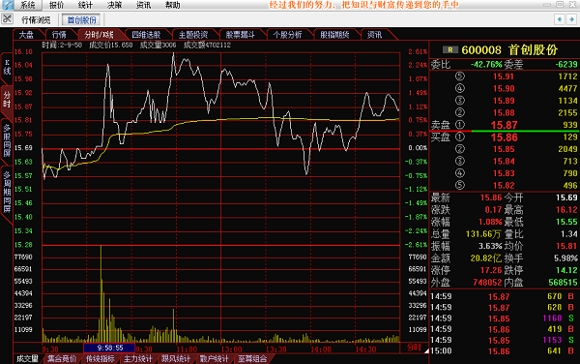This screenshot has height=364, width=580.
Task: Click the R badge beside stock code 600008
Action: tap(450, 50)
